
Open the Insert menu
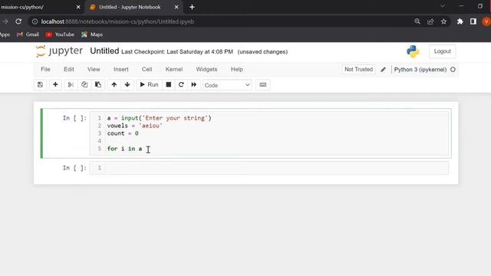click(121, 70)
